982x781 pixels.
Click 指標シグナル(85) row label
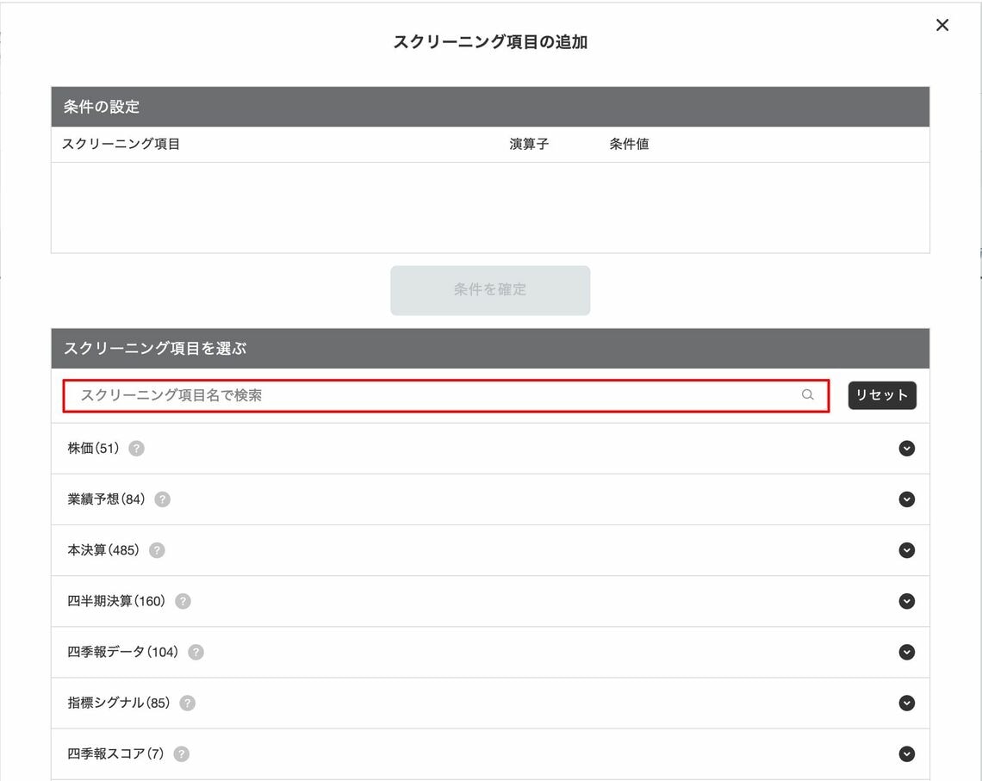[x=119, y=704]
